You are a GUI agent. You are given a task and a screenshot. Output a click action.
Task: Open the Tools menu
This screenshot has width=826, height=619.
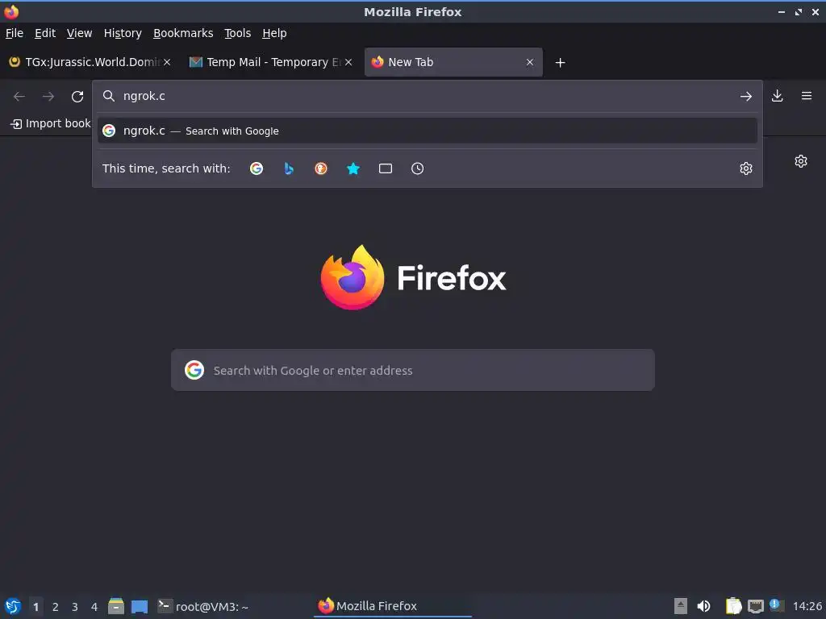click(238, 33)
